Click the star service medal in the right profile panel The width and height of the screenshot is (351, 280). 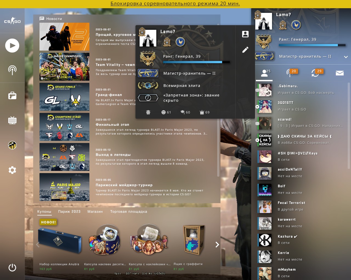pos(283,25)
